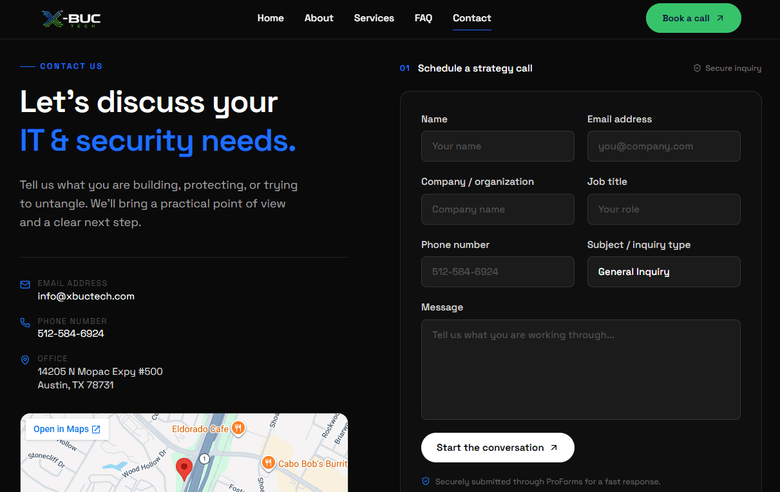Screen dimensions: 780x492
Task: Click the Secure inquiry text
Action: coord(734,68)
